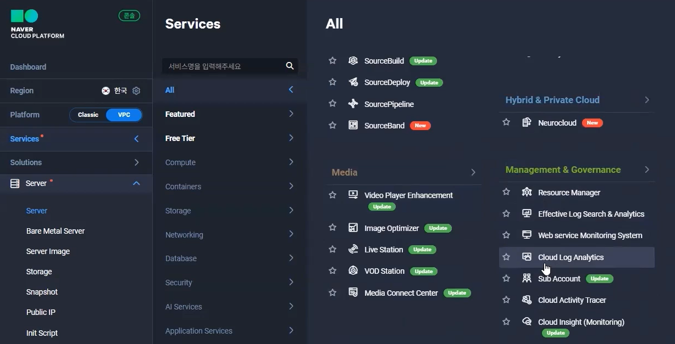Open the Media category arrow
The height and width of the screenshot is (344, 675).
coord(473,172)
